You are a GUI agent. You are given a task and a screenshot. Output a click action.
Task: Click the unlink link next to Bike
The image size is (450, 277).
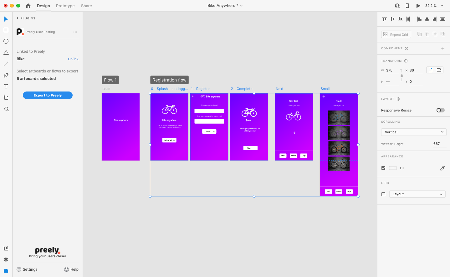click(x=73, y=59)
